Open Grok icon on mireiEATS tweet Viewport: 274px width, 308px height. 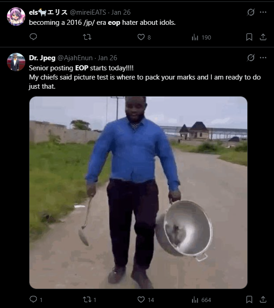251,12
